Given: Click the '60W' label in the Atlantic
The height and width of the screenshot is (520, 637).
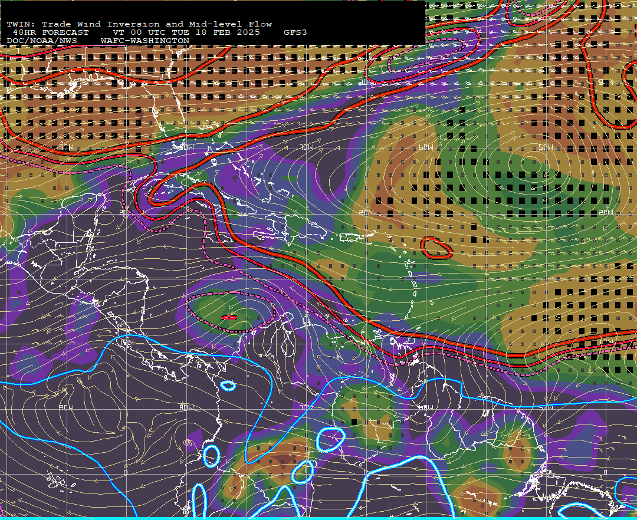Looking at the screenshot, I should tap(426, 147).
